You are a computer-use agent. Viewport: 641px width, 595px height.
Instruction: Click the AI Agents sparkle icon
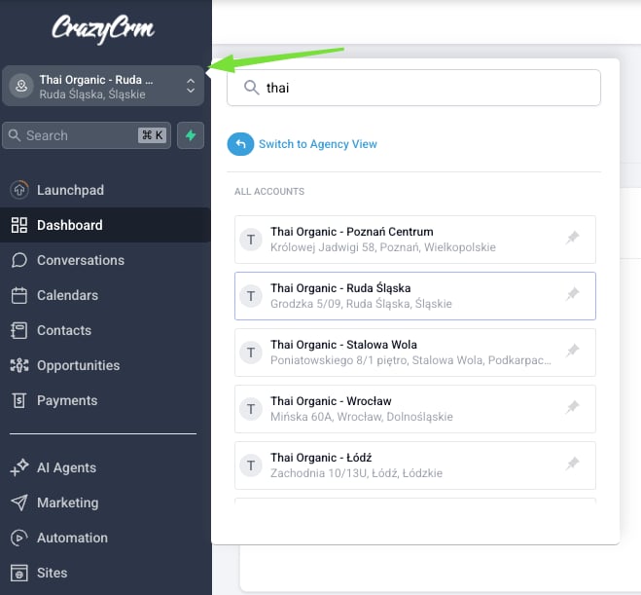point(19,467)
